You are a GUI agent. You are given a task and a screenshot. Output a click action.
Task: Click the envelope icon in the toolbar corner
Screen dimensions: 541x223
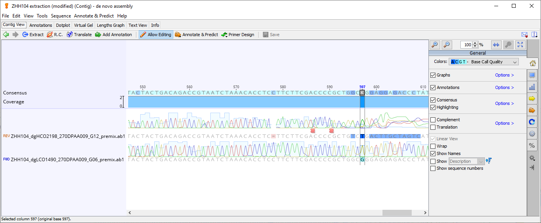coord(524,35)
